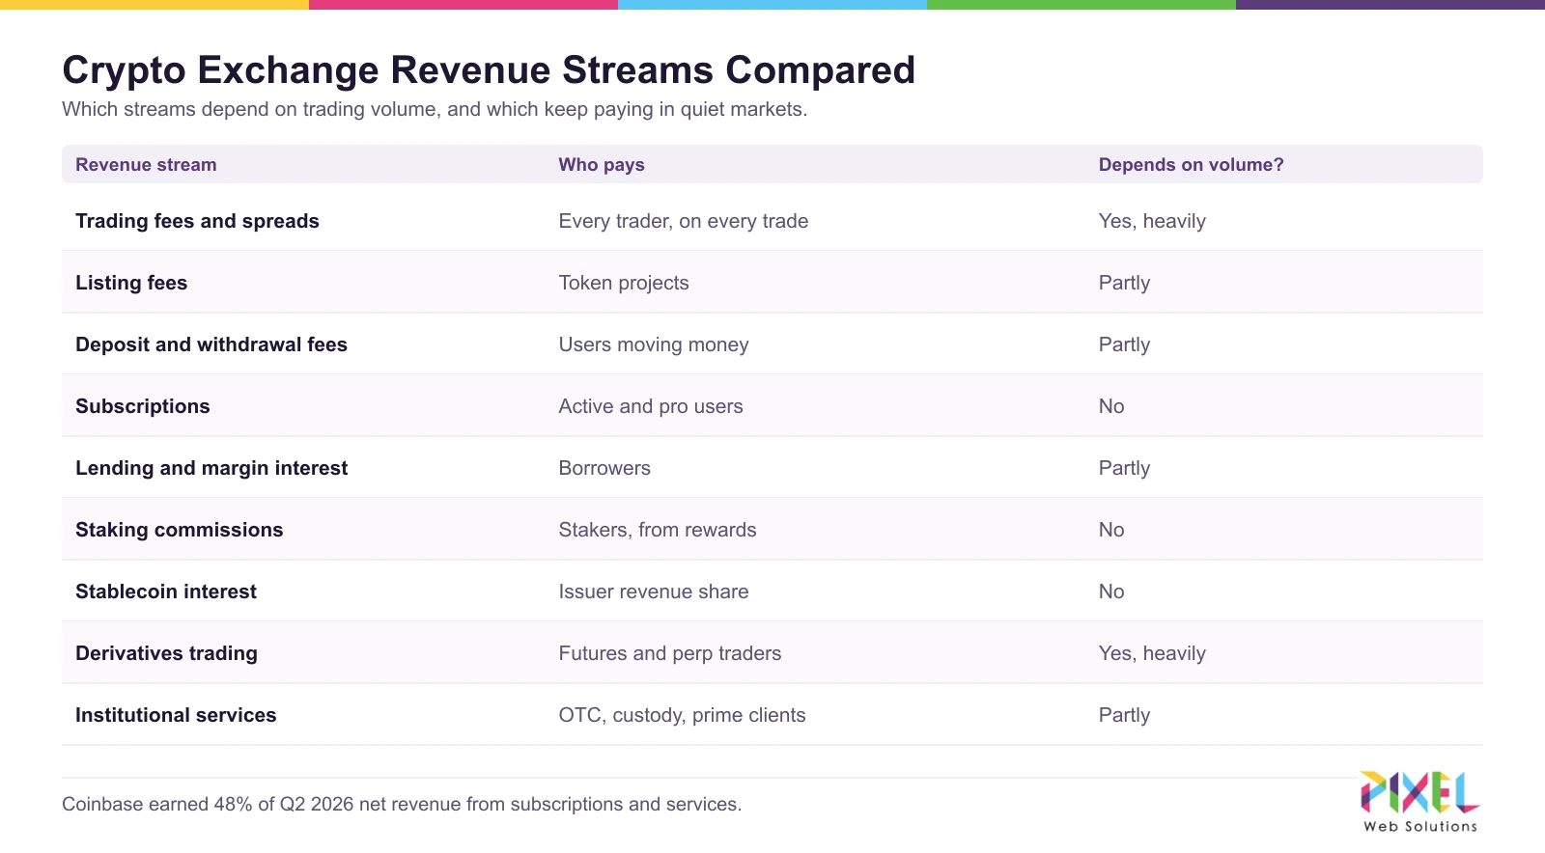Click "Every trader, on every trade" cell
The image size is (1545, 853).
click(x=684, y=221)
